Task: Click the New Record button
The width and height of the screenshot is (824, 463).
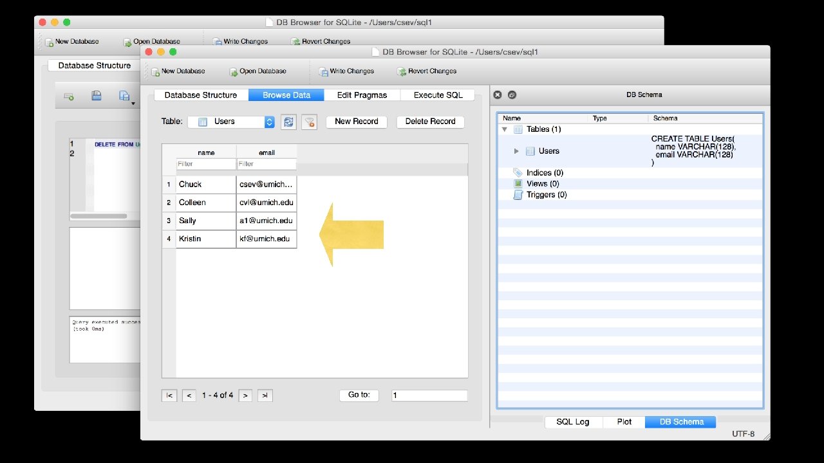Action: tap(357, 122)
